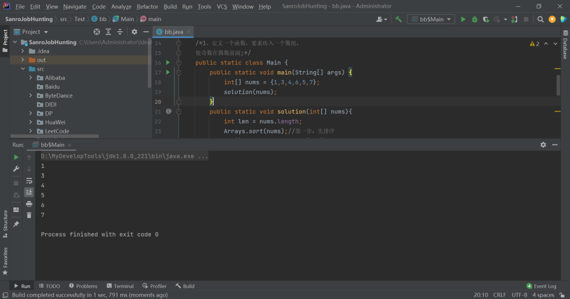
Task: Run with Coverage using the shield icon
Action: pyautogui.click(x=486, y=19)
